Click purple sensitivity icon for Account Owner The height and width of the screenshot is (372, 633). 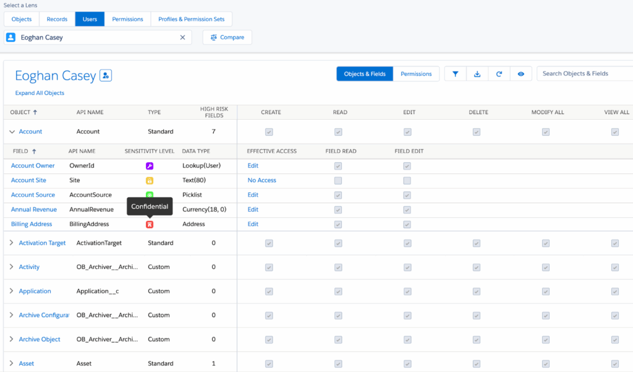[150, 166]
